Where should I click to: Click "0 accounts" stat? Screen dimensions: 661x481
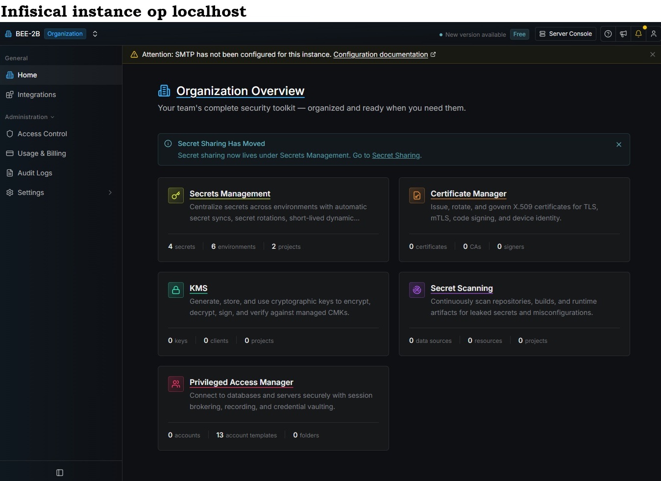coord(184,435)
